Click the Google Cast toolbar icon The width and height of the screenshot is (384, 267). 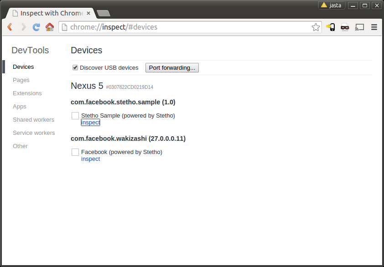(359, 27)
